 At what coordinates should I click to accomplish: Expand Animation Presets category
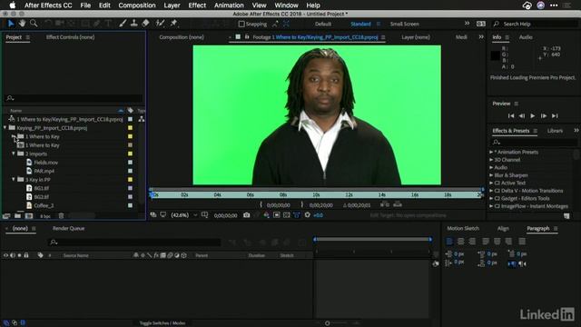pos(491,152)
